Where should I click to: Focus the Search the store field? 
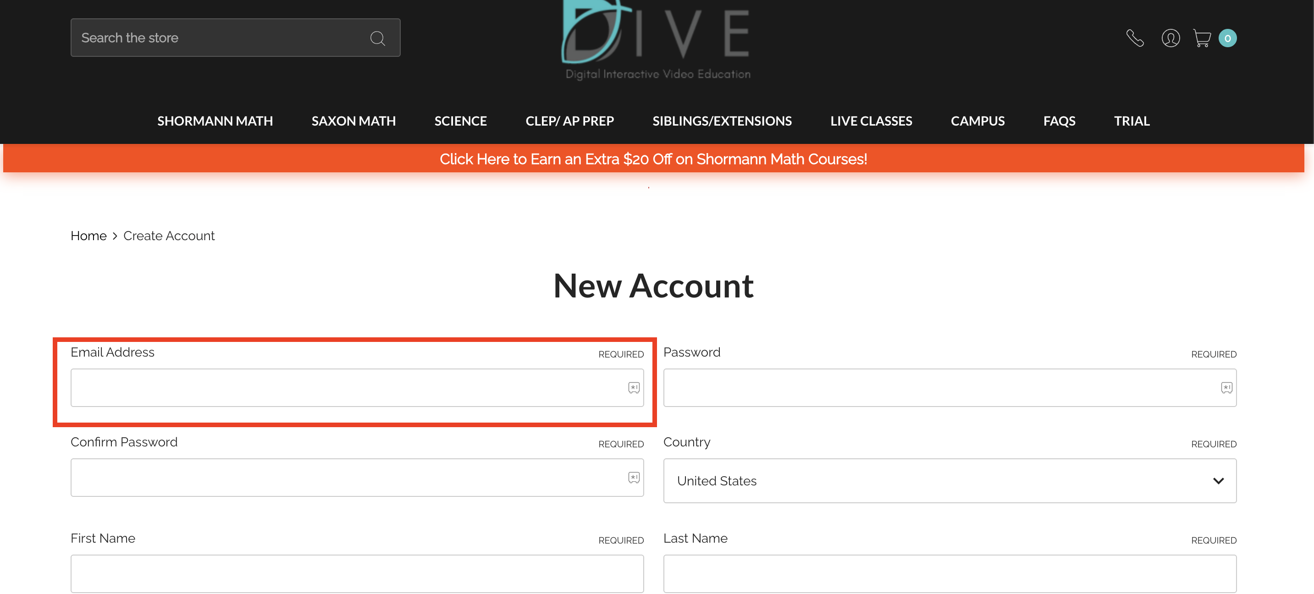[x=236, y=38]
